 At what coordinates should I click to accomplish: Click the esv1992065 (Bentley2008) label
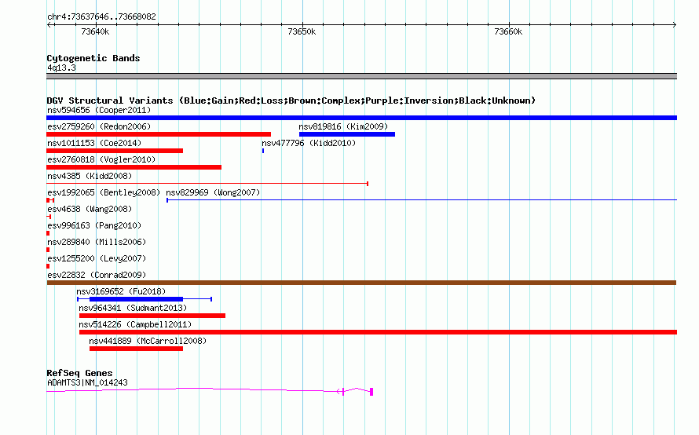tap(104, 192)
